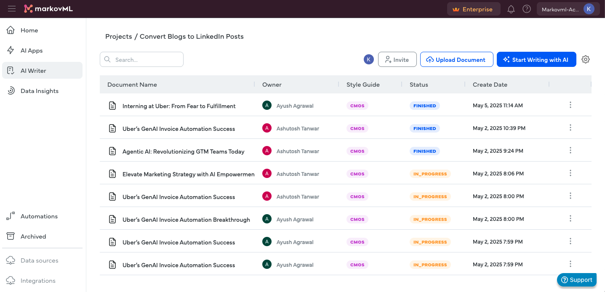The height and width of the screenshot is (292, 605).
Task: Open Data Insights in the sidebar
Action: tap(42, 91)
